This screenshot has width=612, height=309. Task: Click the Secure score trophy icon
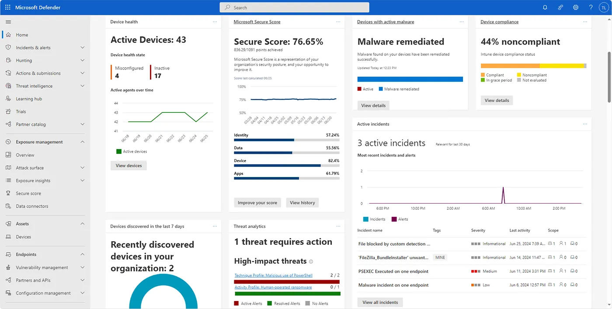click(8, 193)
